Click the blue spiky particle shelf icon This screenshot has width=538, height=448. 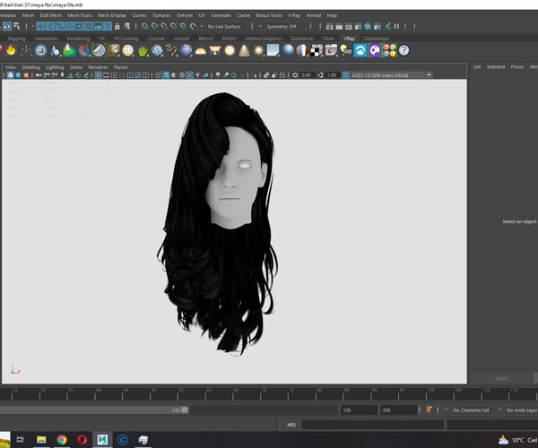click(x=157, y=51)
